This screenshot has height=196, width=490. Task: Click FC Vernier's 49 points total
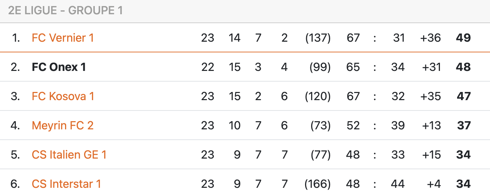[x=464, y=38]
